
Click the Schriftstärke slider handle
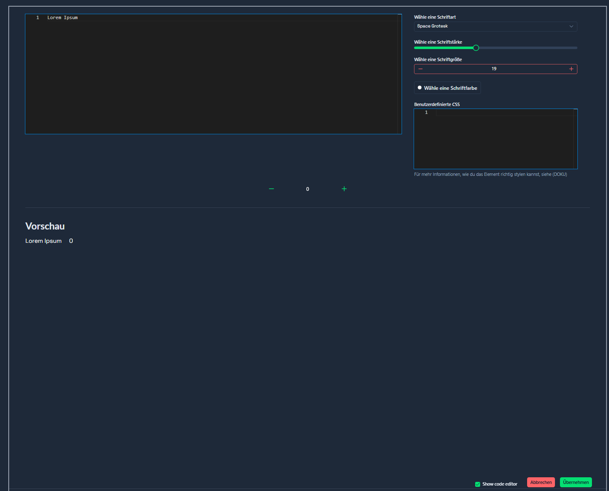pos(476,48)
